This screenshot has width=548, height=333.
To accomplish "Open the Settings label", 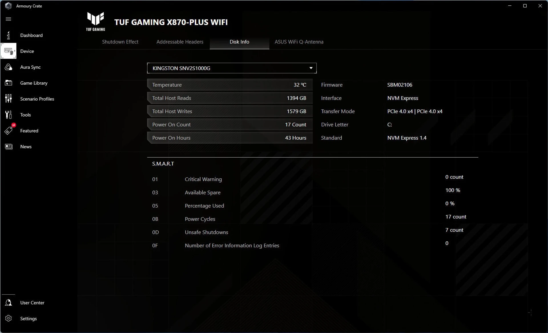I will 28,318.
